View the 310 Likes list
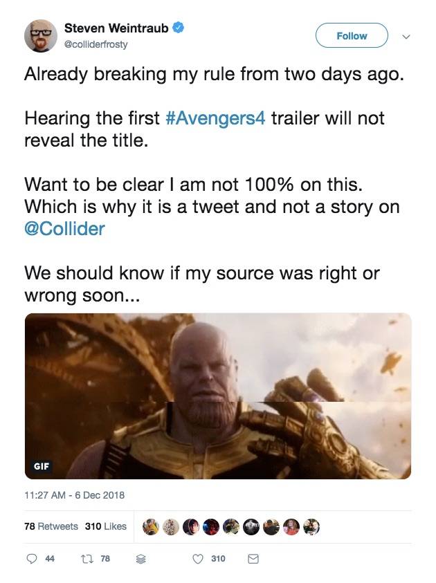This screenshot has height=583, width=436. [105, 526]
